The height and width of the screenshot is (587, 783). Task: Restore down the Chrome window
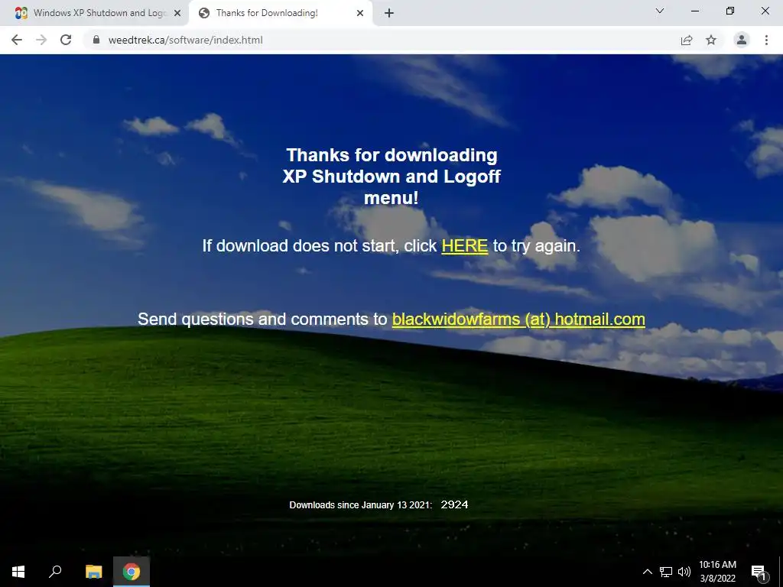pos(730,11)
